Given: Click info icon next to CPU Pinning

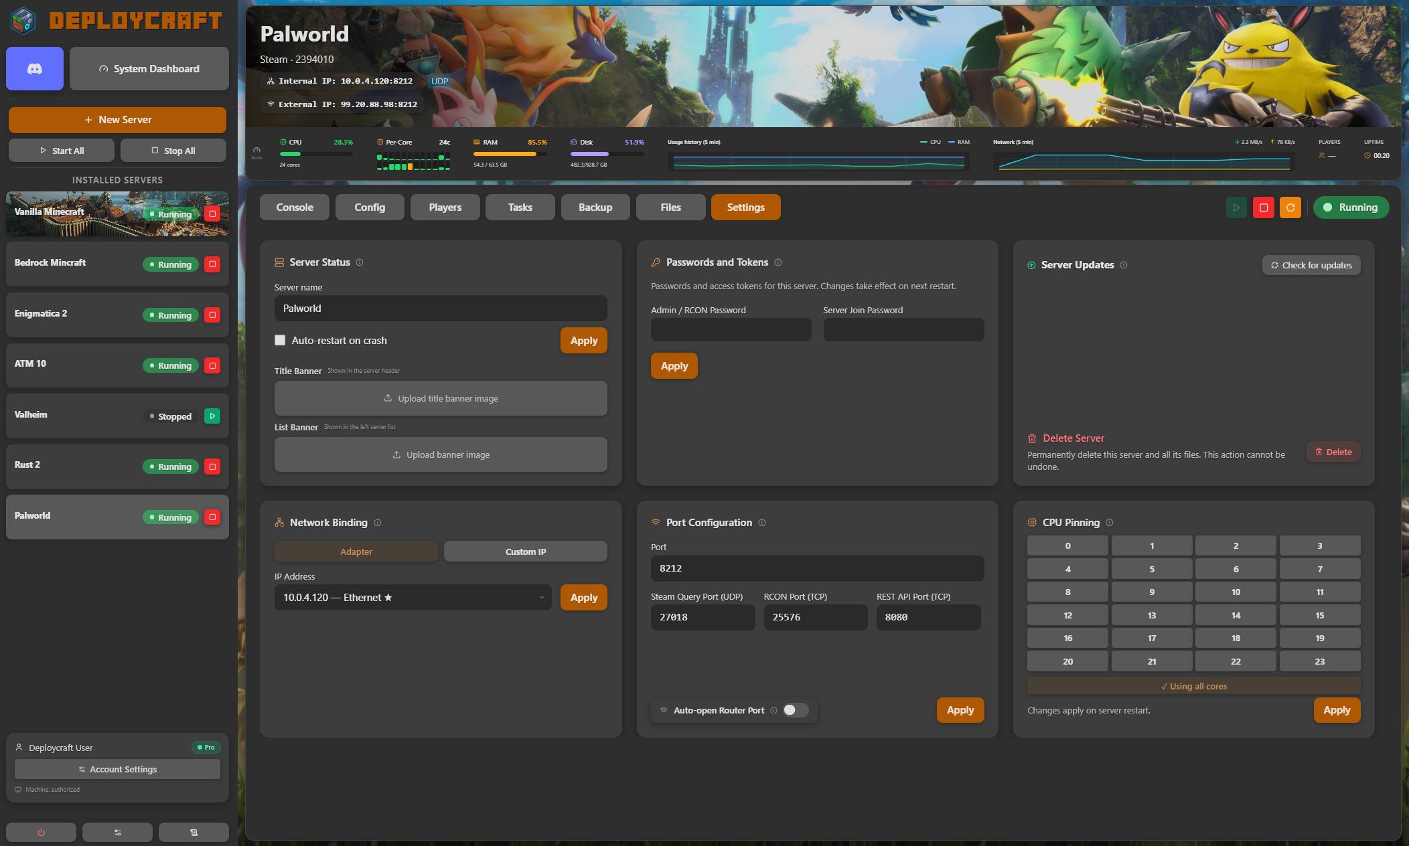Looking at the screenshot, I should point(1110,523).
